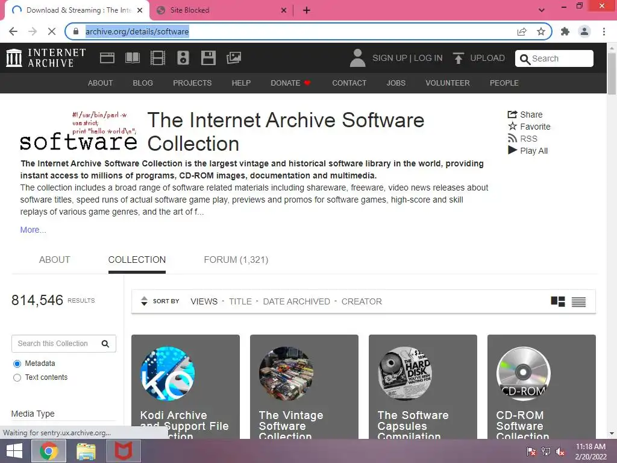Bookmark this page with the star icon
This screenshot has height=463, width=617.
tap(541, 31)
